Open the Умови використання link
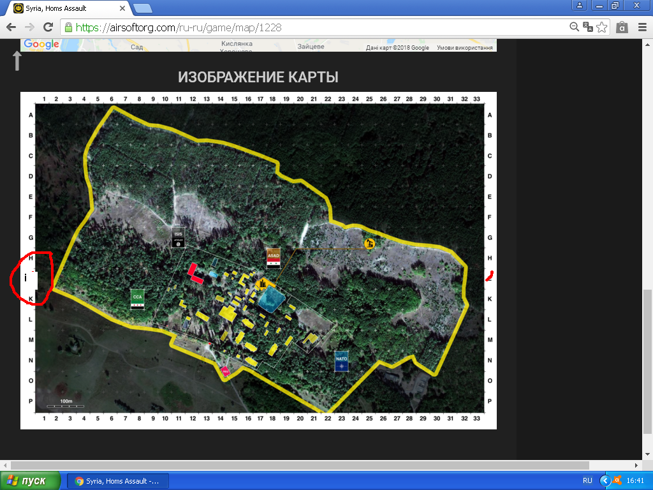Viewport: 653px width, 490px height. [464, 47]
